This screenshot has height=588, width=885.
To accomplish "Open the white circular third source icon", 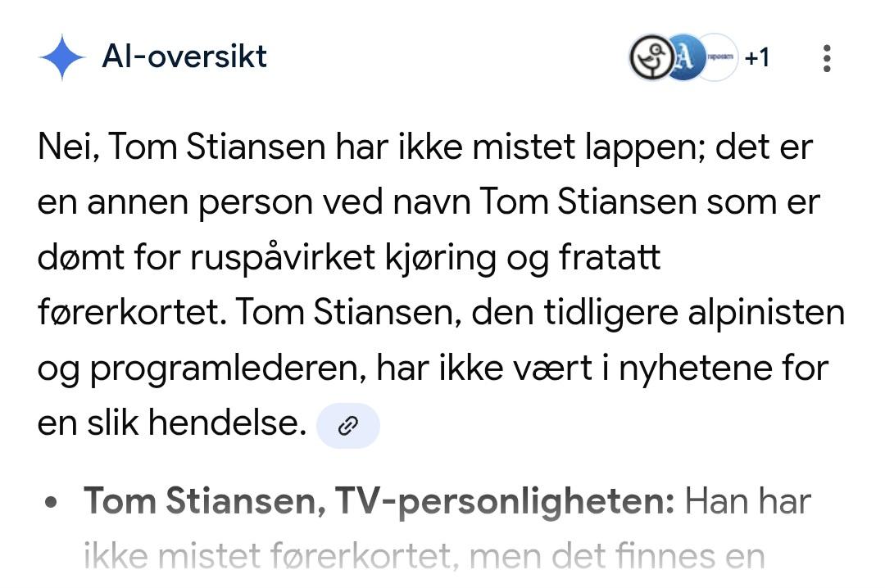I will tap(718, 58).
